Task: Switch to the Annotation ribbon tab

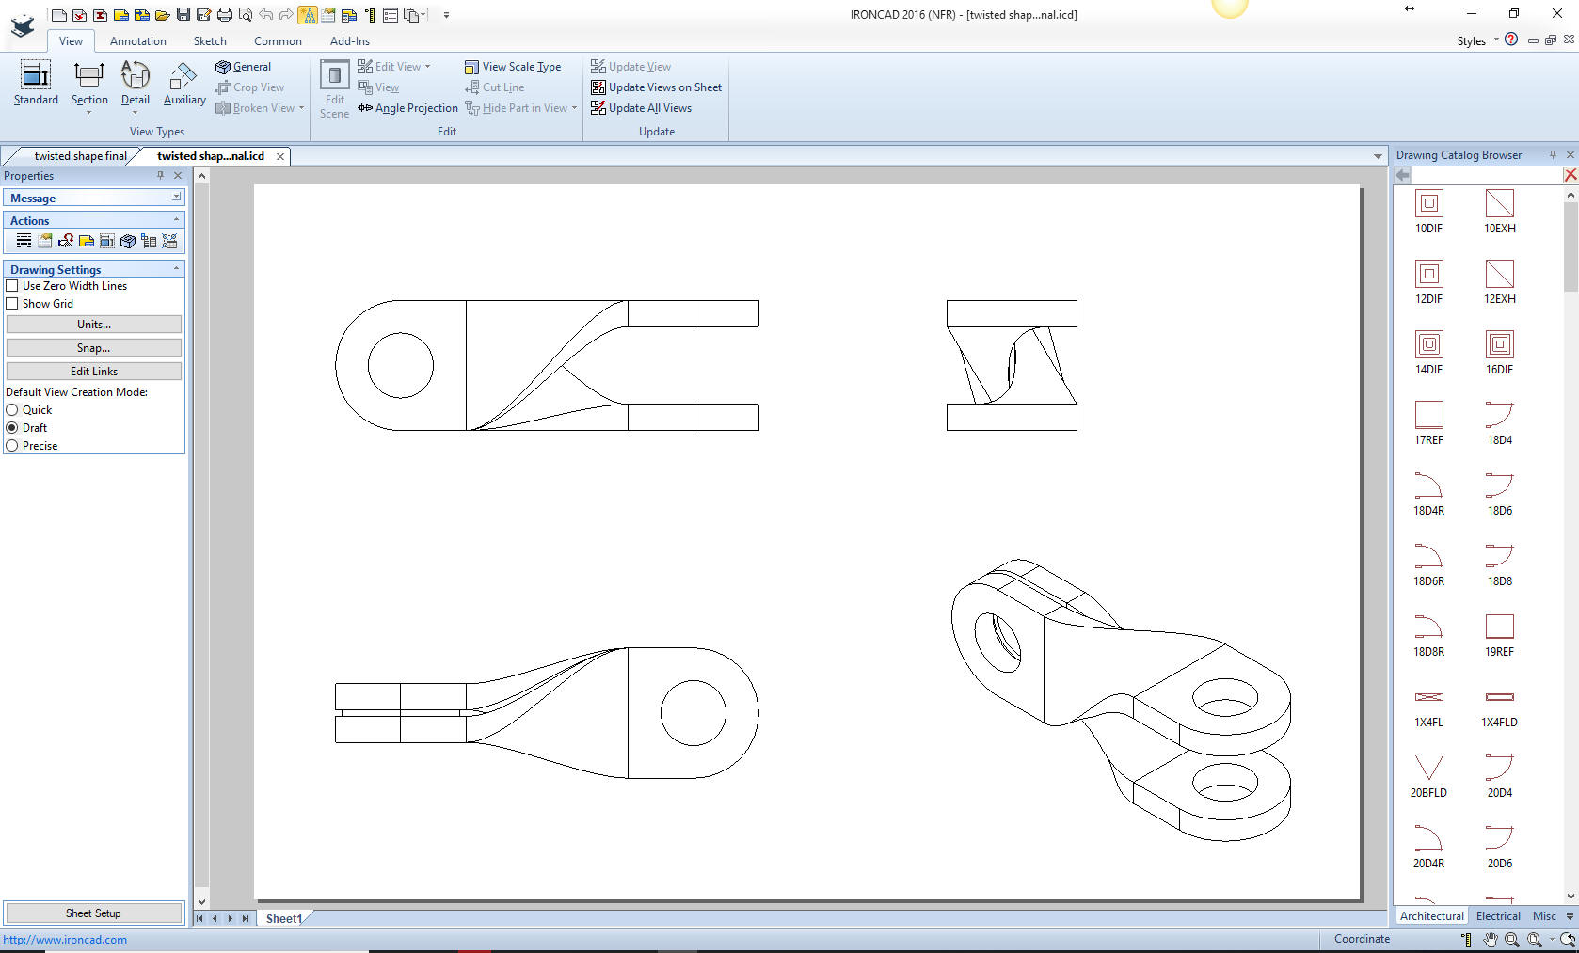Action: [138, 41]
